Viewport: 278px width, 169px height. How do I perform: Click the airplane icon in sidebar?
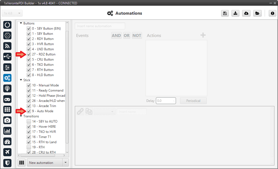click(x=7, y=152)
